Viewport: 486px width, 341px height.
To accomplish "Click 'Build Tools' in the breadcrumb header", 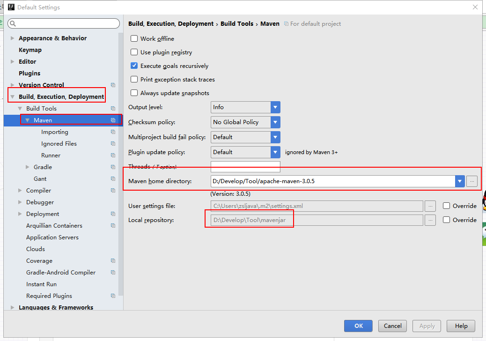I will click(x=237, y=24).
